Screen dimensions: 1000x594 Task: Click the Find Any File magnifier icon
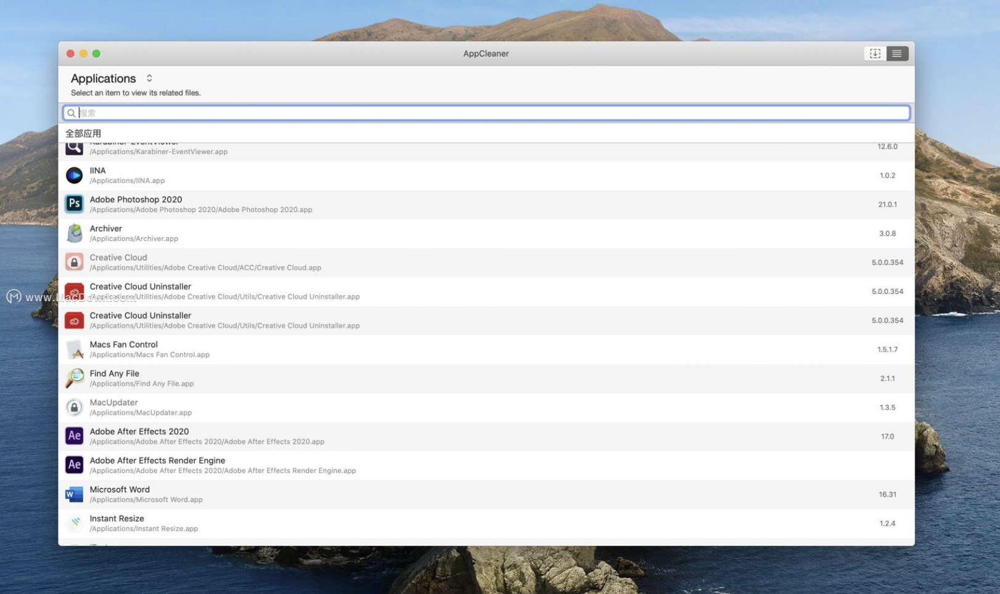pyautogui.click(x=74, y=378)
